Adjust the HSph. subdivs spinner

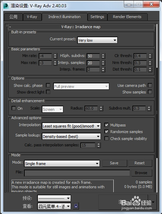tap(103, 56)
